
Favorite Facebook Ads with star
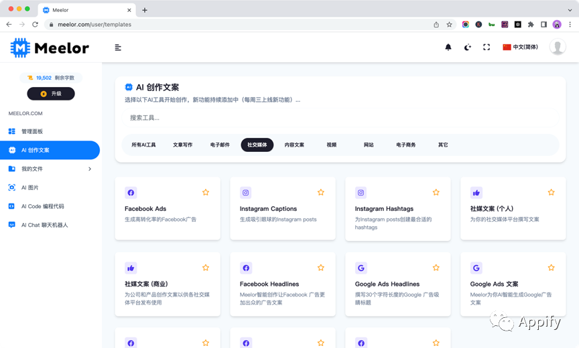pyautogui.click(x=206, y=193)
